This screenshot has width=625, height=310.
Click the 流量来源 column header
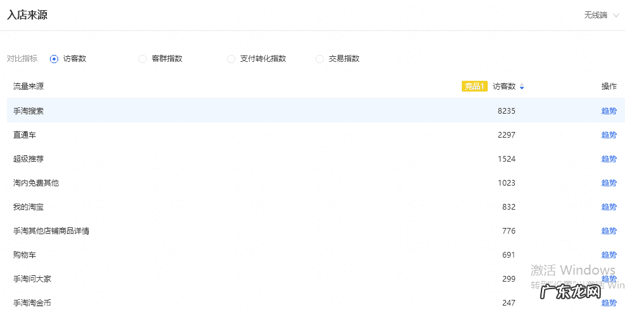point(28,86)
